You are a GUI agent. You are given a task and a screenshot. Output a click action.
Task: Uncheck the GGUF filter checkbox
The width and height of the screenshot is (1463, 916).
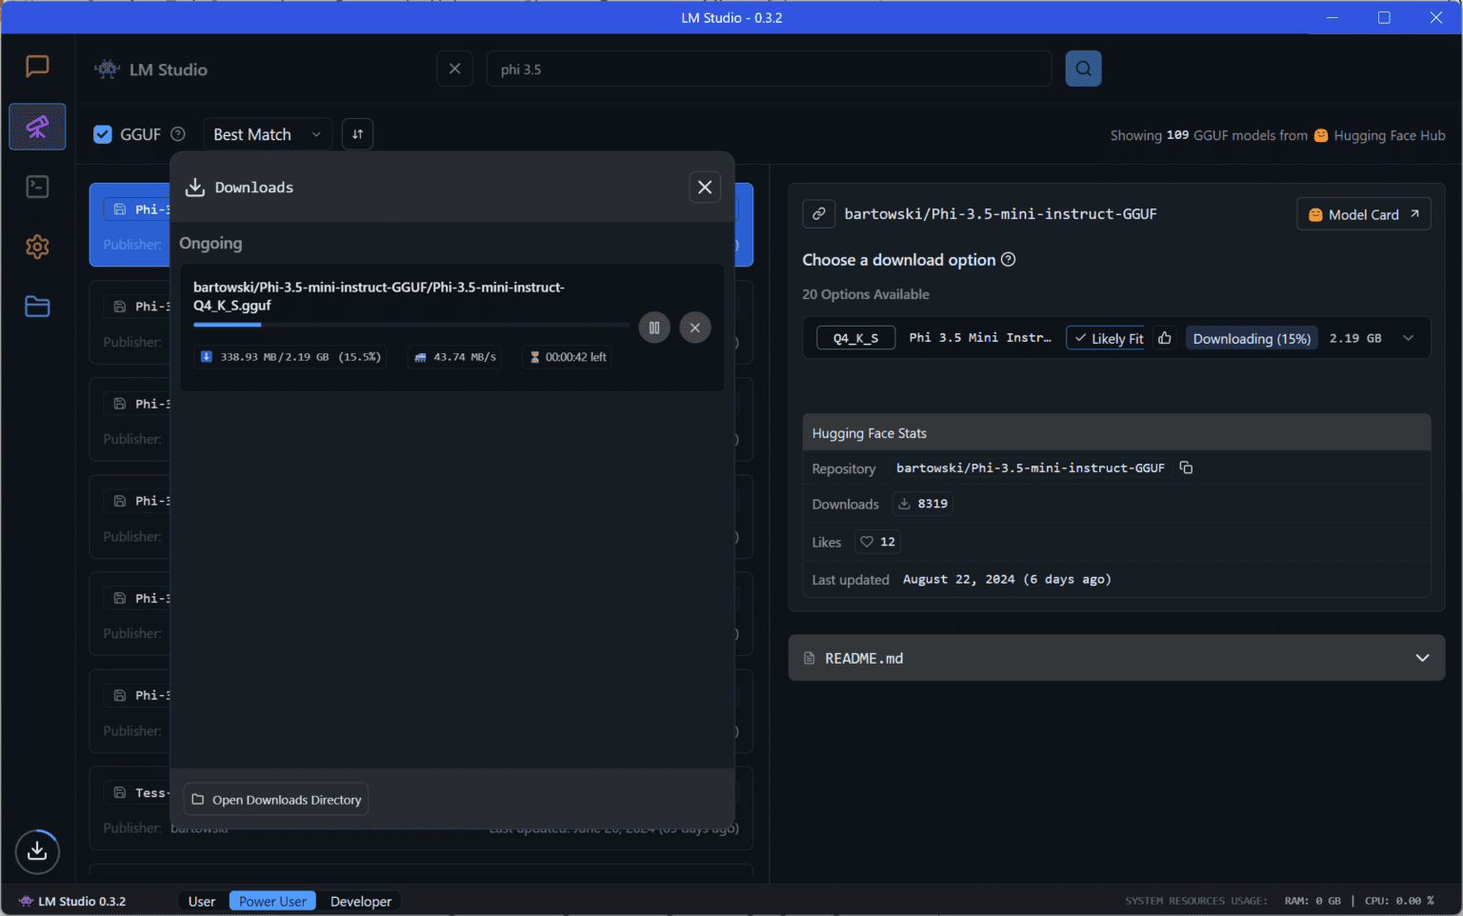(102, 133)
